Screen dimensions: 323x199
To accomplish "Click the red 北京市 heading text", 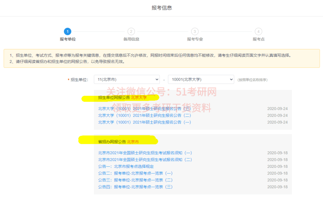I will (x=133, y=142).
